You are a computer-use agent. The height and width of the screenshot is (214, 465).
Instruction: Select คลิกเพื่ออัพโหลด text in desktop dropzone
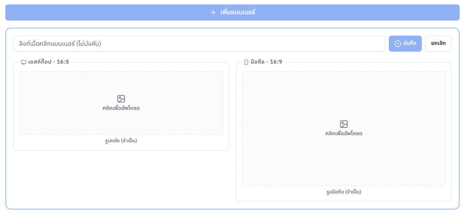[121, 108]
